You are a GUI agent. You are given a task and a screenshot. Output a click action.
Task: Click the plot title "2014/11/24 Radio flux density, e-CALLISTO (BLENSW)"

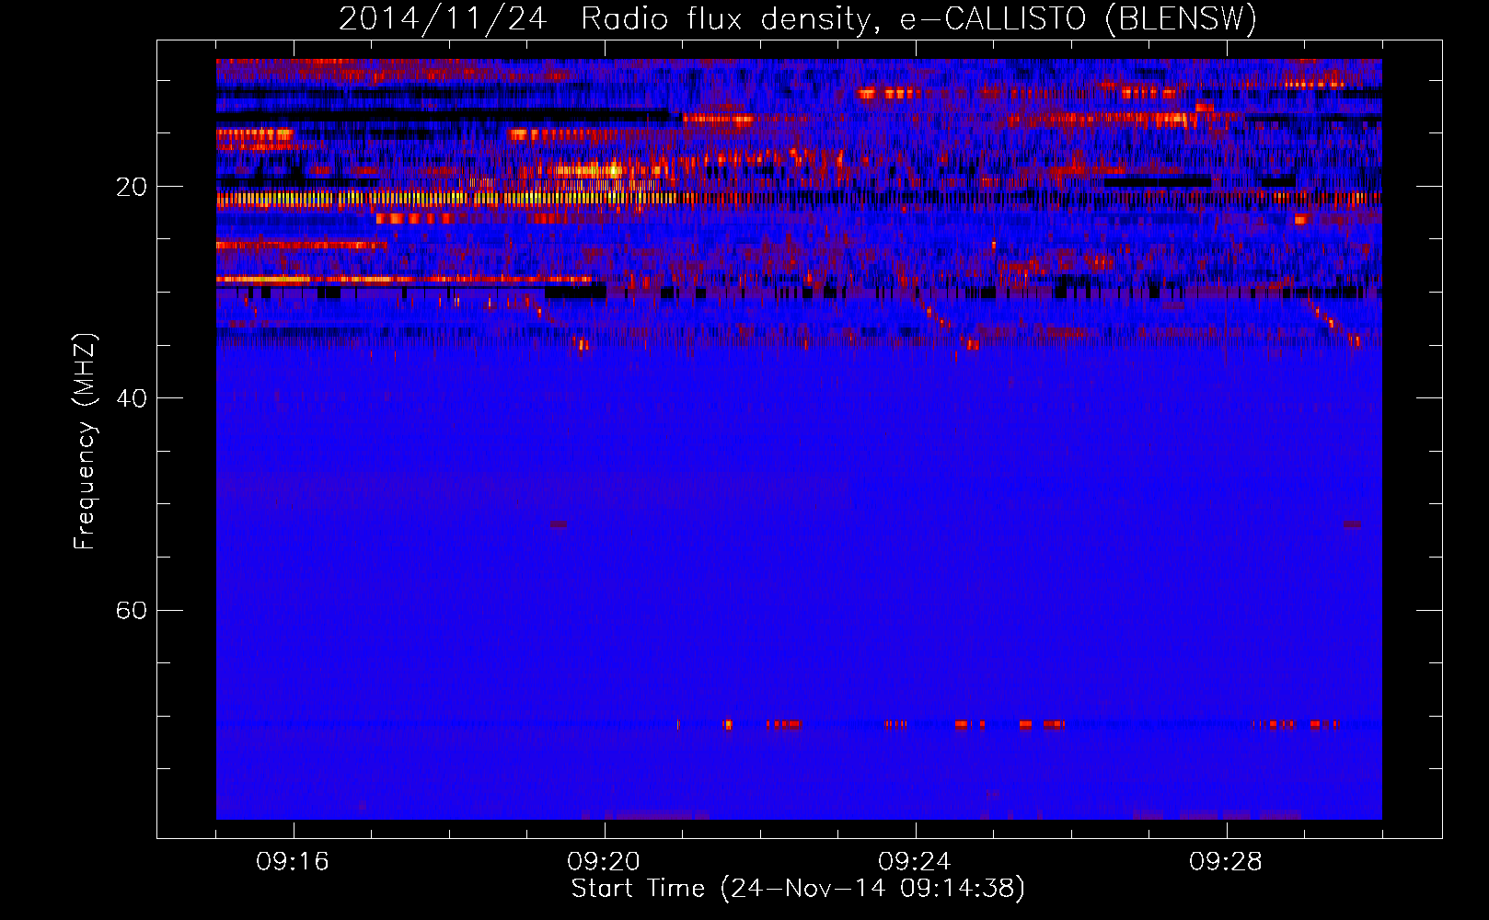[798, 18]
